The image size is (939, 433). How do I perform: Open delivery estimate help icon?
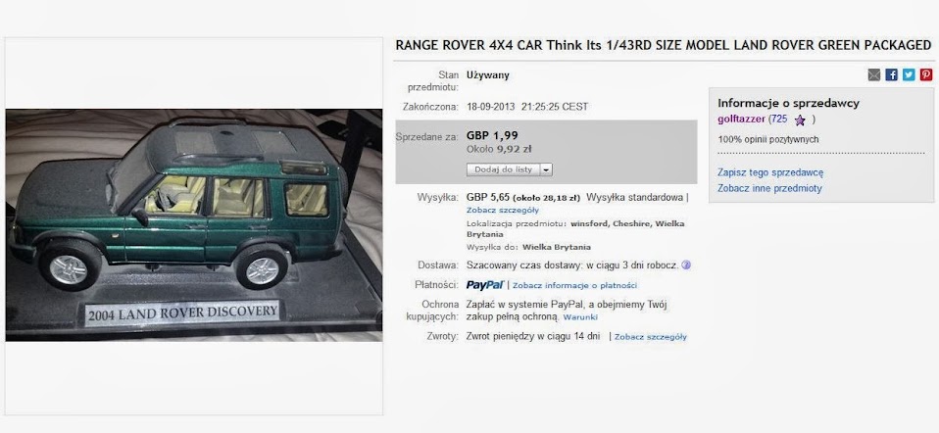pyautogui.click(x=686, y=265)
